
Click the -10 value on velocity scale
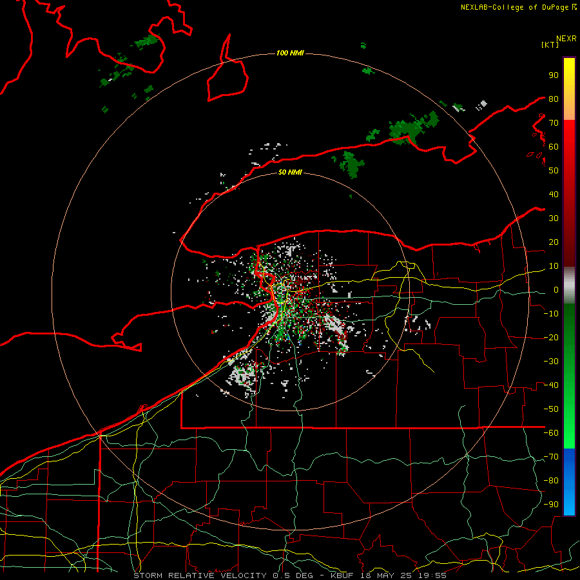(551, 314)
